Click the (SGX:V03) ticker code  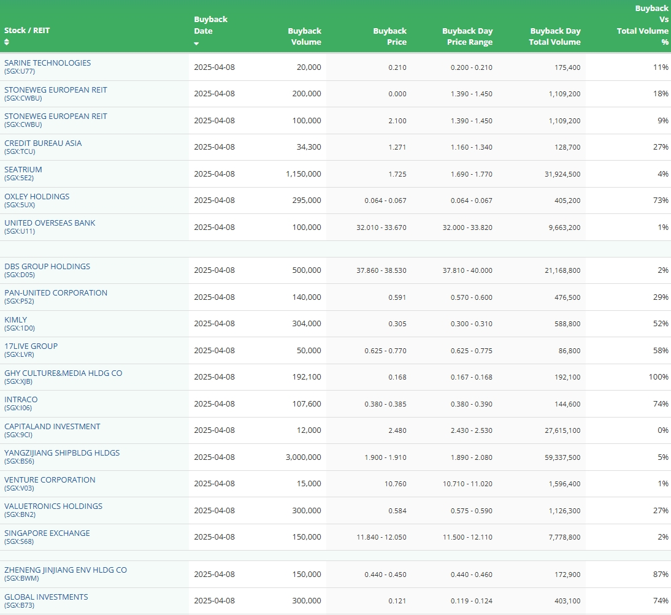pyautogui.click(x=19, y=489)
